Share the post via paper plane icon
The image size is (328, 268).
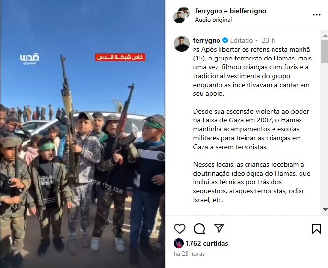(x=219, y=228)
